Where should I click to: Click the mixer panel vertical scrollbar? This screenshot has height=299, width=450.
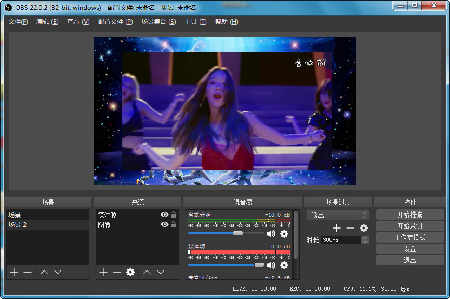pos(295,235)
